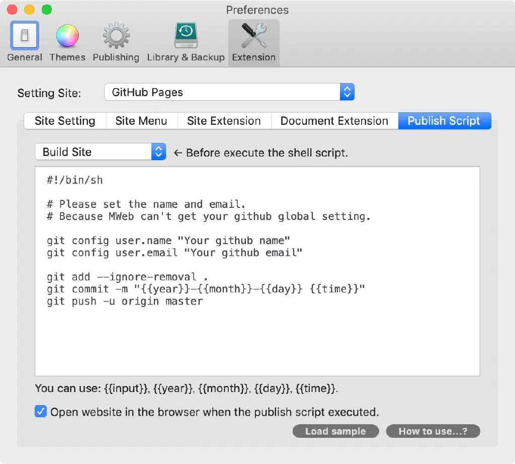
Task: Click the red close window button
Action: pos(12,10)
